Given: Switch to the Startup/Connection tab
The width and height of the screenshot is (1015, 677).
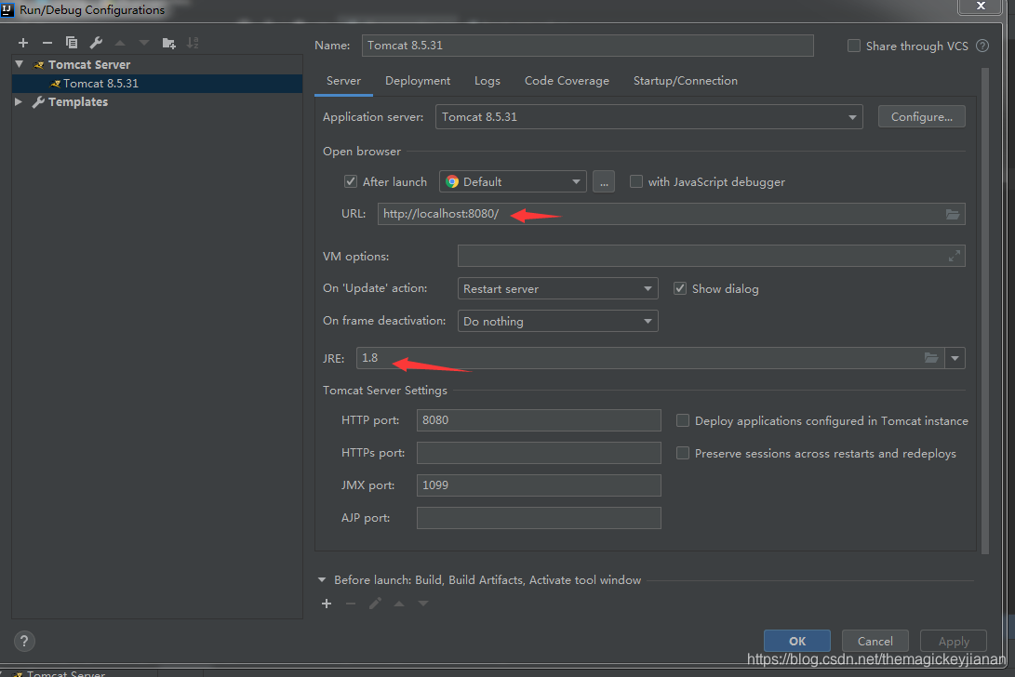Looking at the screenshot, I should click(685, 81).
